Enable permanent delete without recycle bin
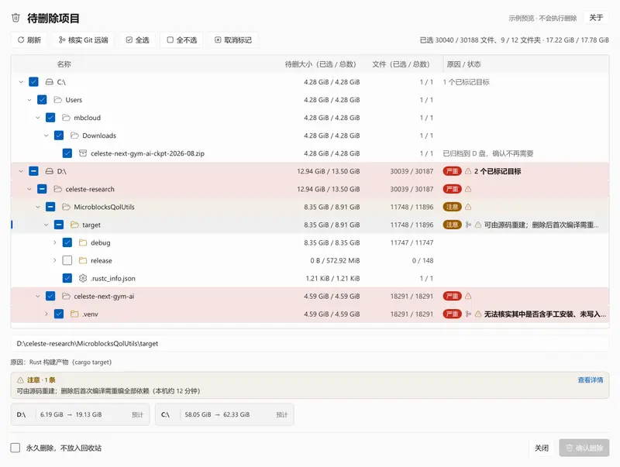 pos(15,448)
